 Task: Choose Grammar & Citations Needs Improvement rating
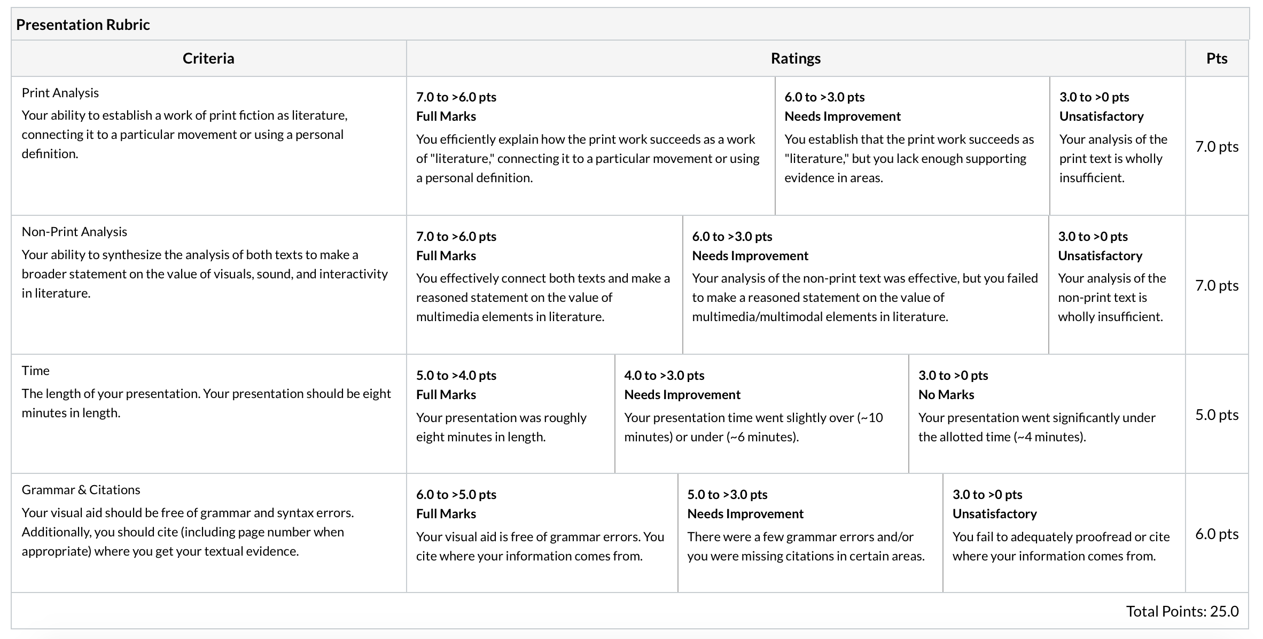click(x=810, y=533)
